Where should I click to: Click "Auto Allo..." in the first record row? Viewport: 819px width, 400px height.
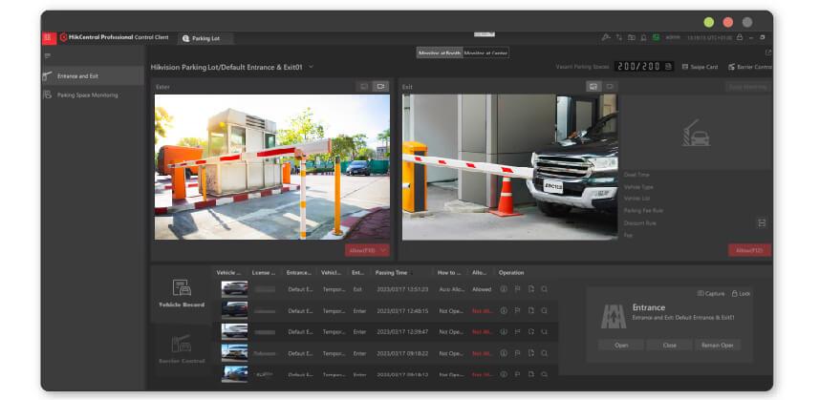click(451, 289)
